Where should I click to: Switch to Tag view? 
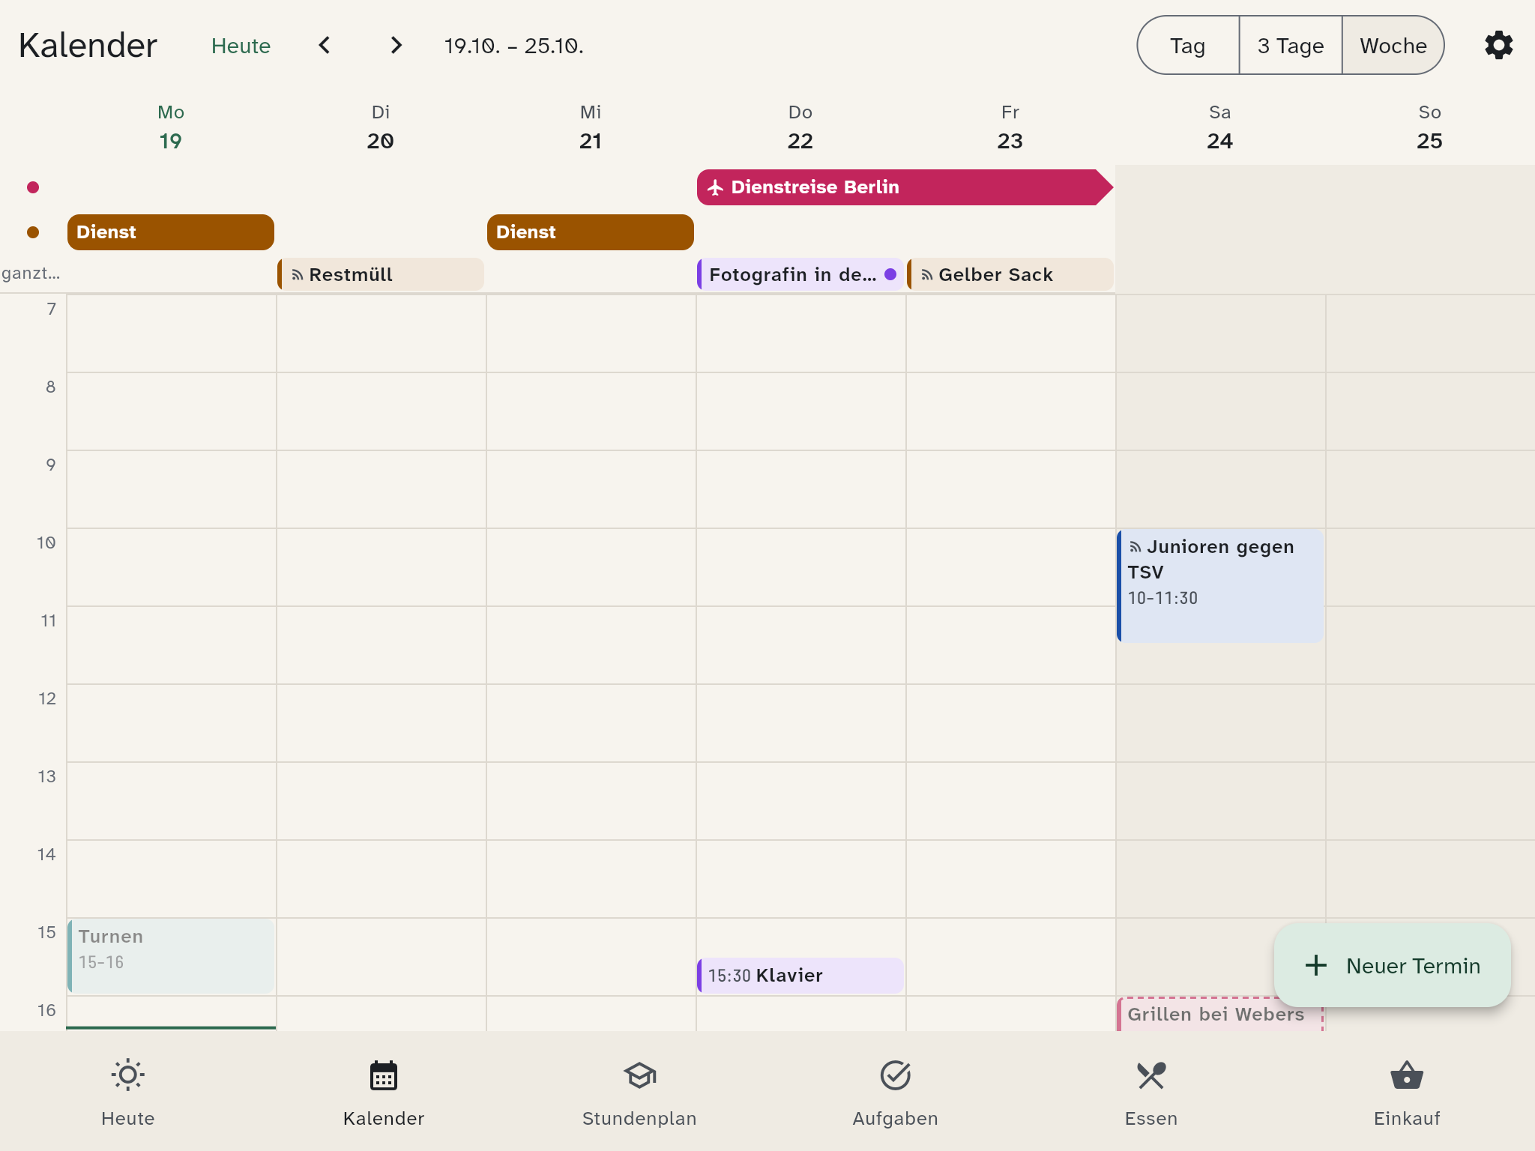click(1188, 46)
